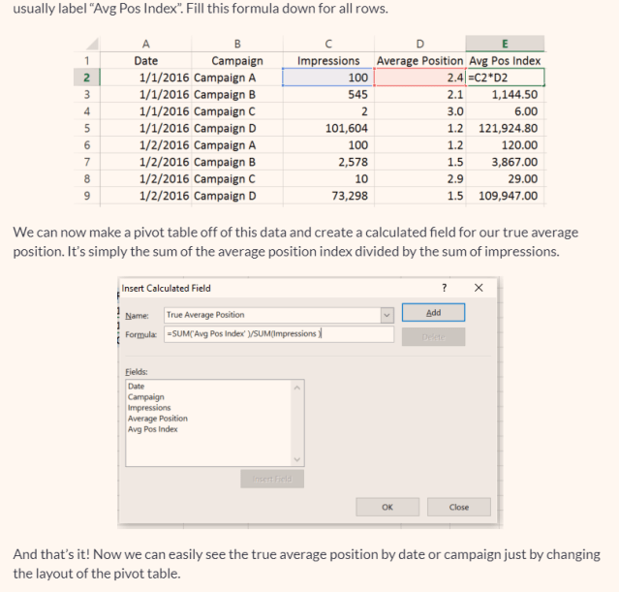Click cell E2 containing =C2*D2
The width and height of the screenshot is (619, 592).
point(505,78)
